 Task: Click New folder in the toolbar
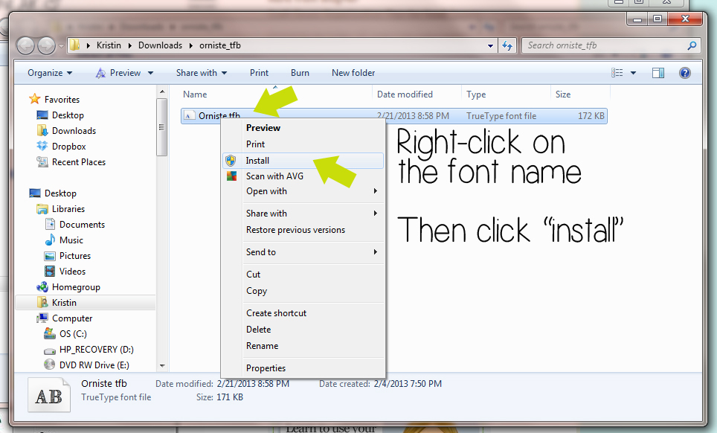353,73
